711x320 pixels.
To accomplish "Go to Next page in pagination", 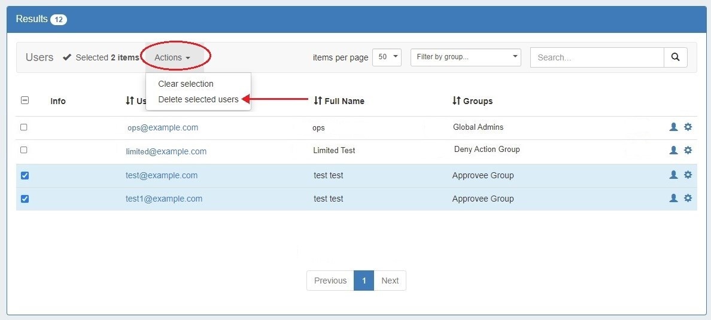I will (390, 281).
